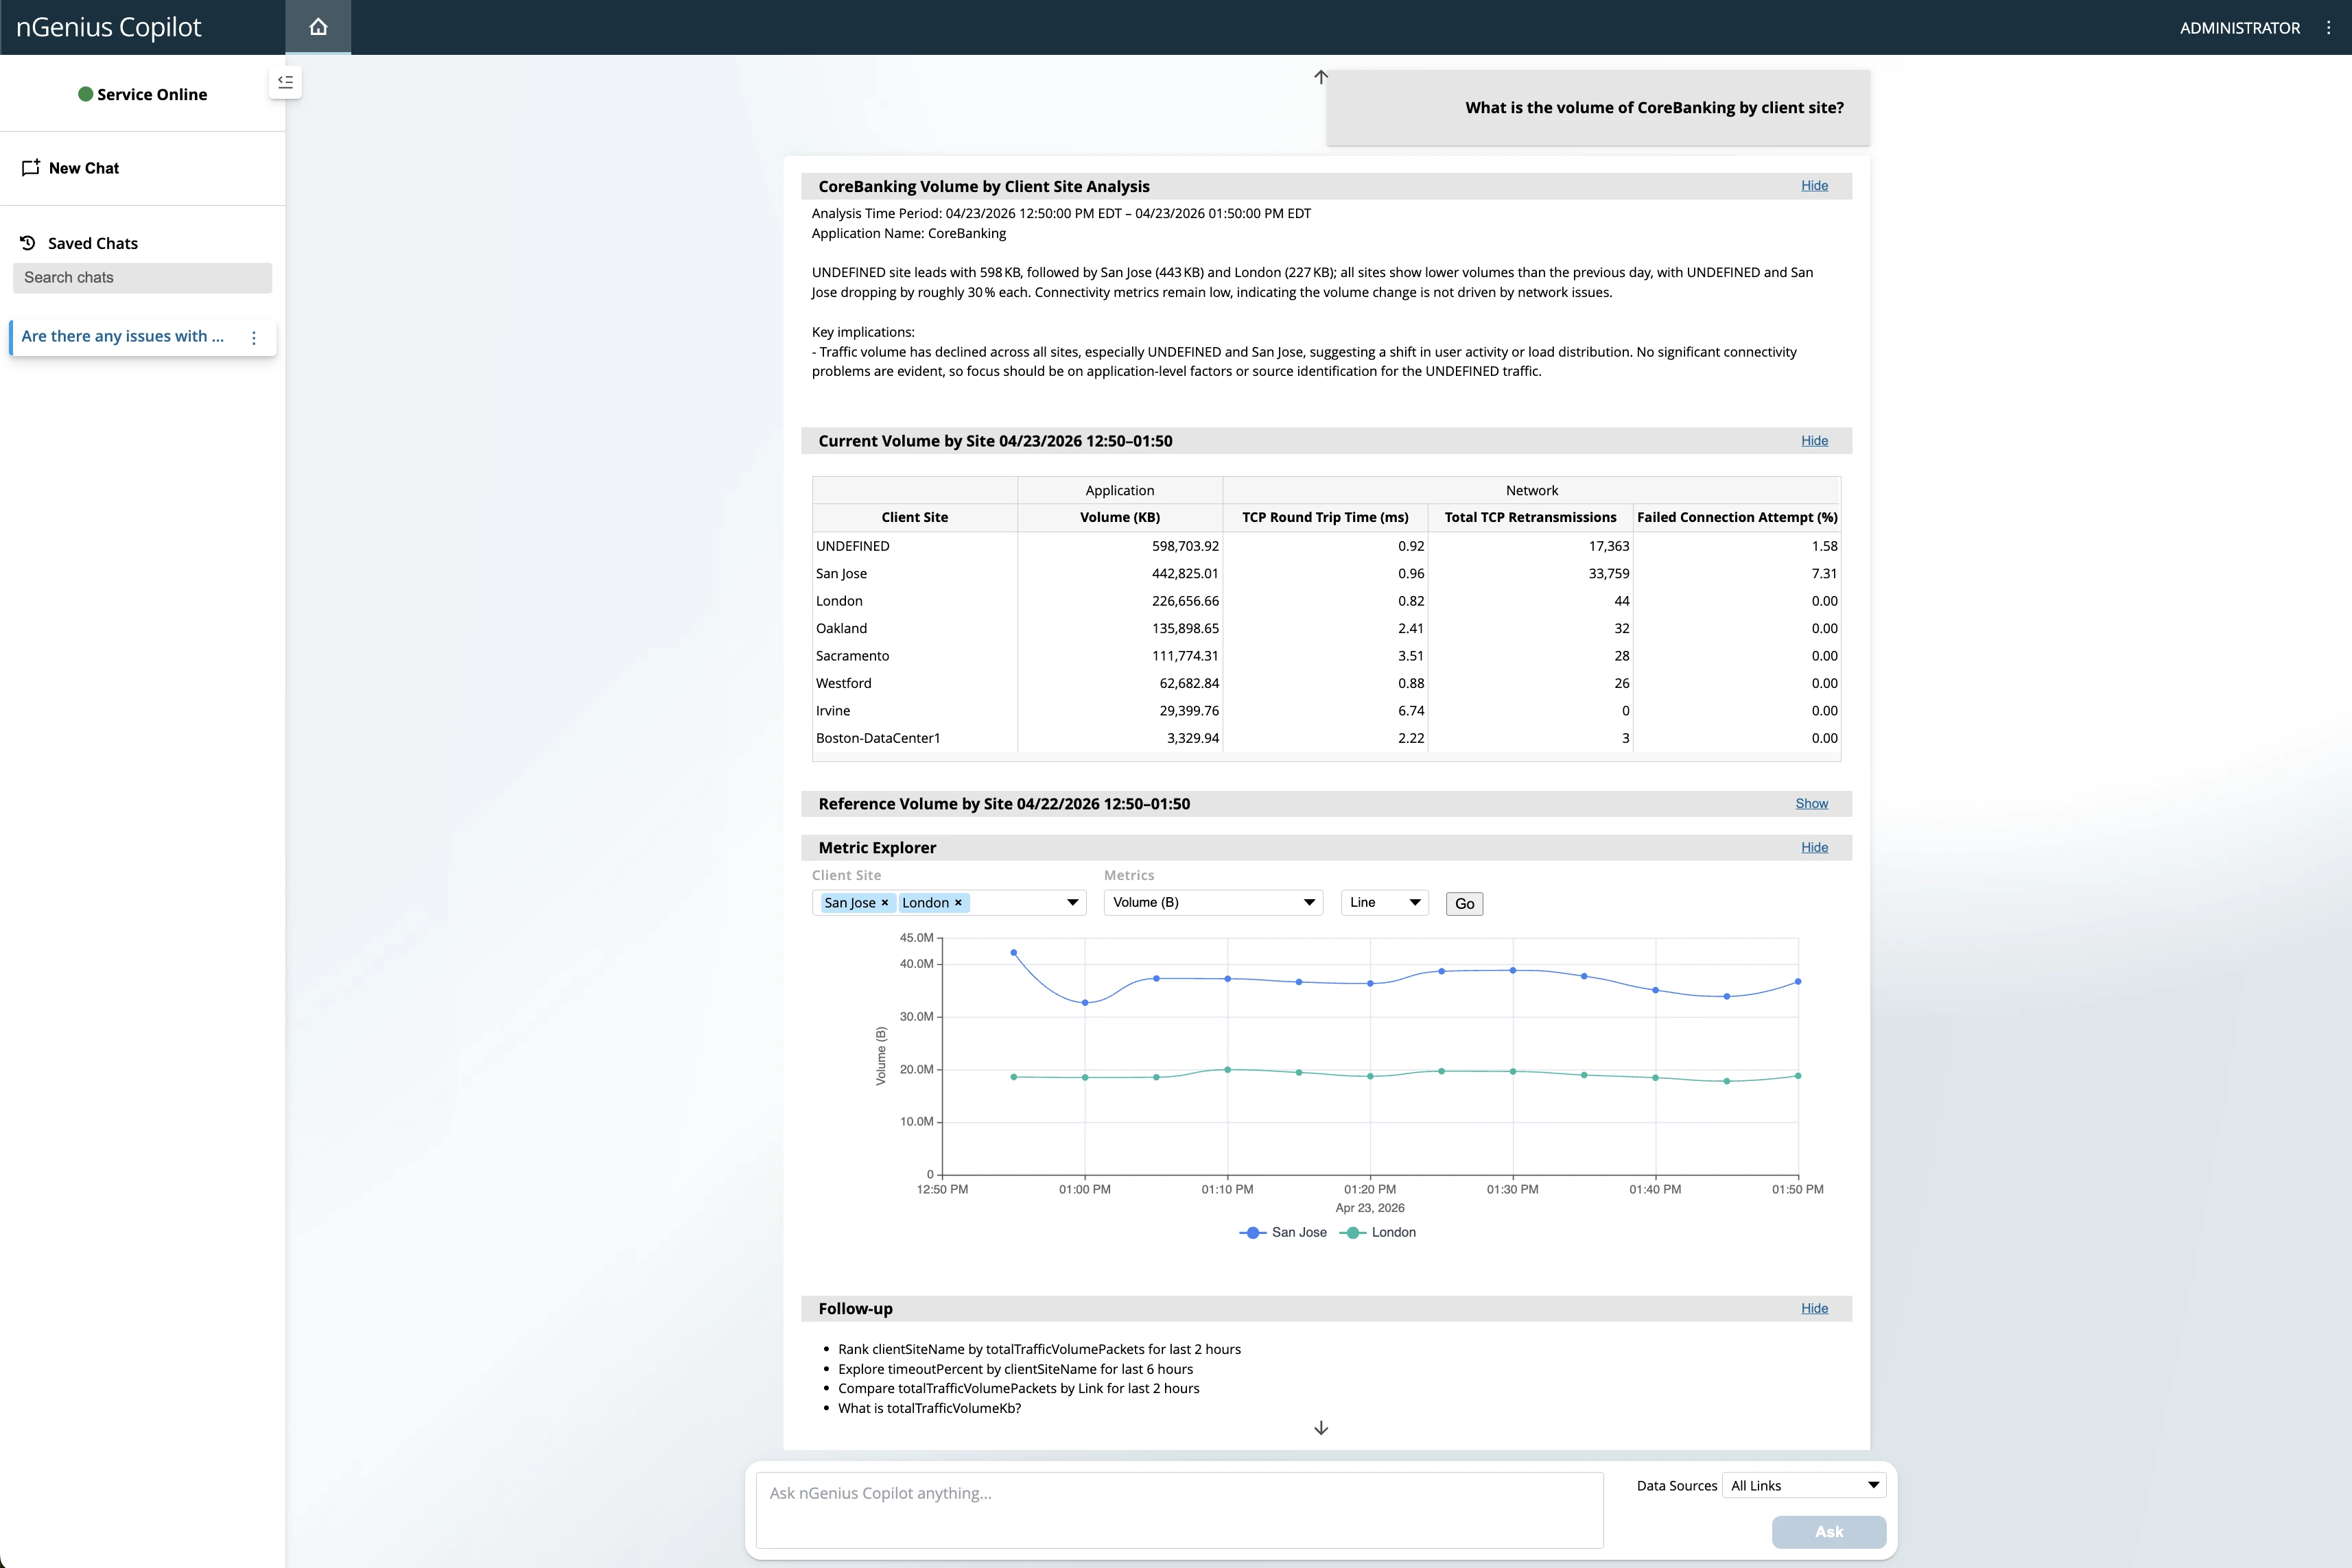The image size is (2352, 1568).
Task: Select follow-up 'Compare totalTrafficVolumePackets by Link'
Action: click(1018, 1389)
